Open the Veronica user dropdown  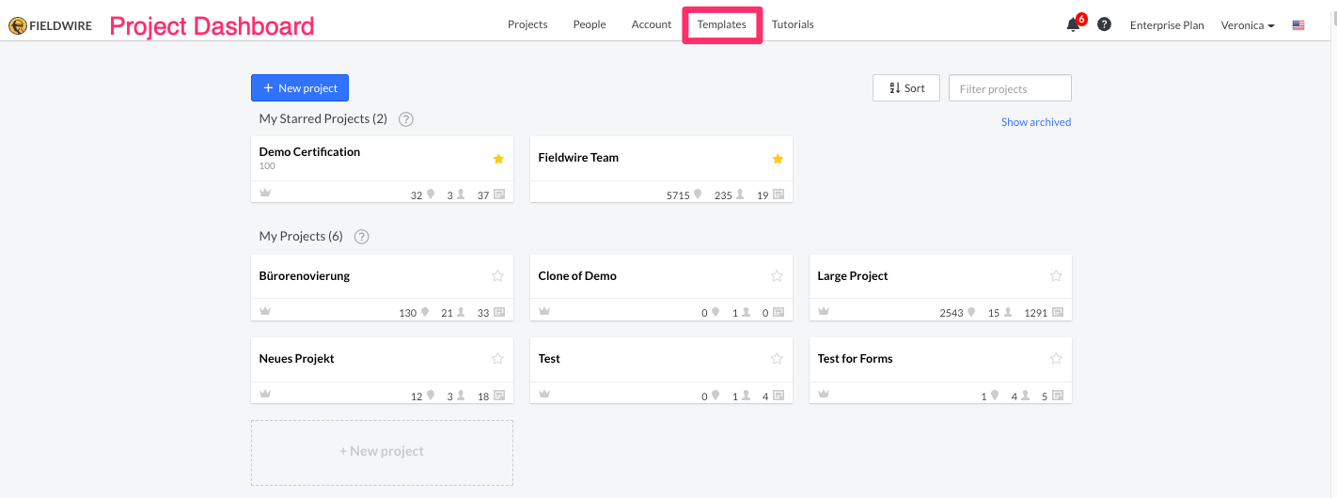coord(1247,25)
